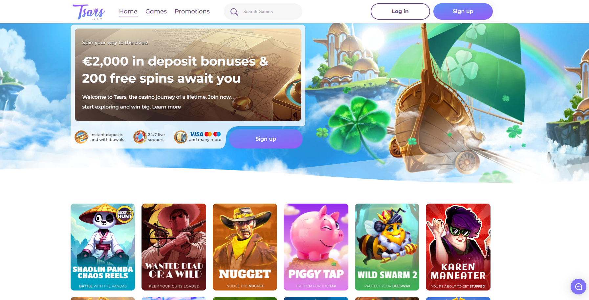589x300 pixels.
Task: Click the instant deposits coin icon
Action: [81, 137]
